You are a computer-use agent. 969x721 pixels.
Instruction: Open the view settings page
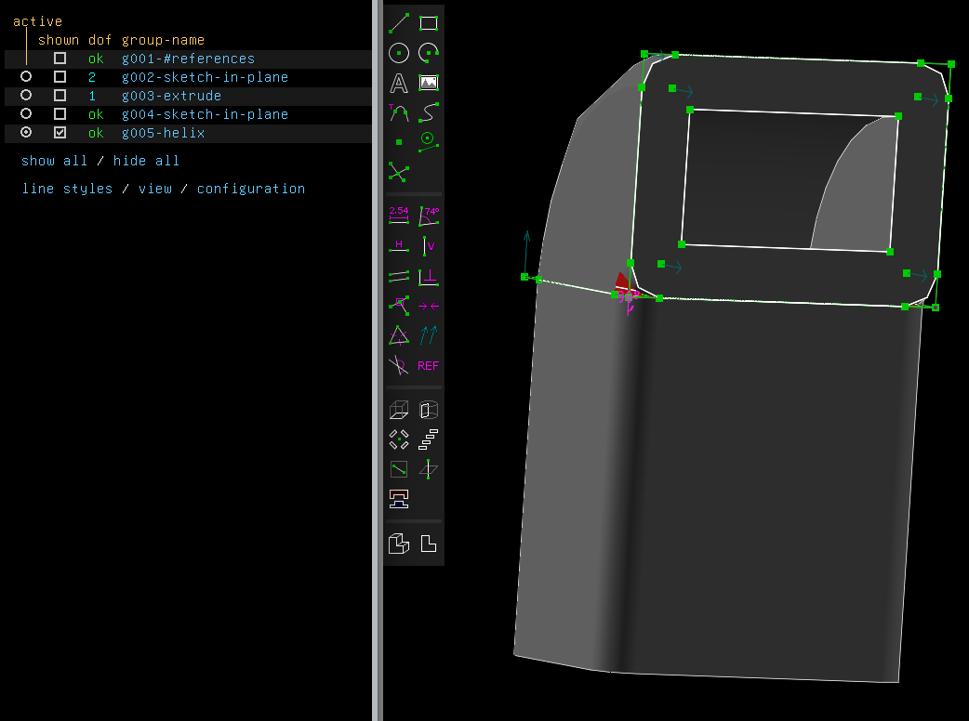pyautogui.click(x=155, y=188)
